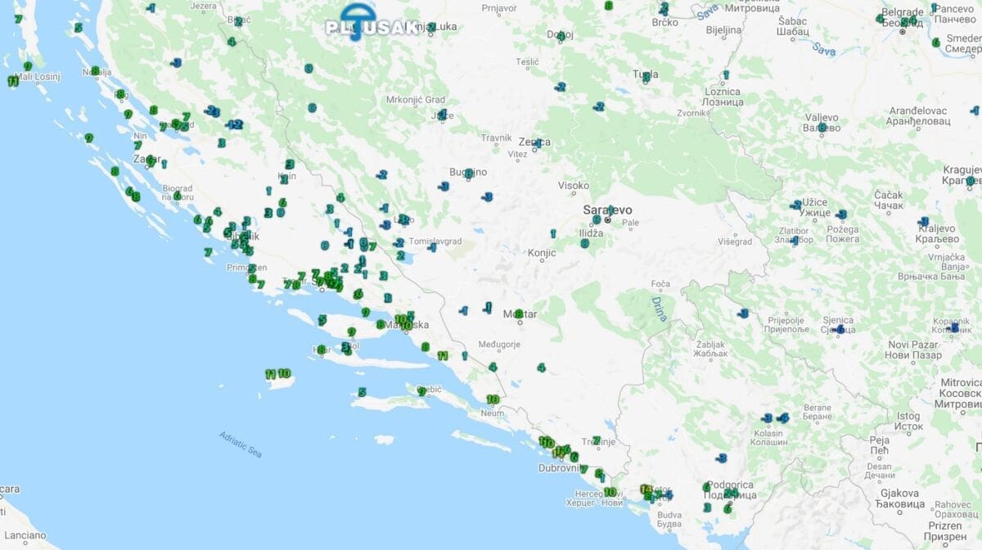982x550 pixels.
Task: Select the temperature marker on Valjevo
Action: coord(822,127)
